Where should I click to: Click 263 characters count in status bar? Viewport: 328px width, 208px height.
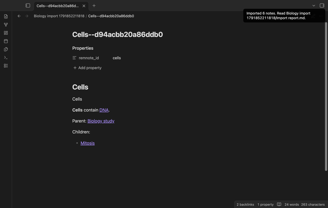click(313, 204)
